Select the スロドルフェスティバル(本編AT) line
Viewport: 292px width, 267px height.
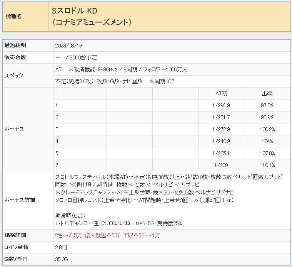pyautogui.click(x=169, y=177)
